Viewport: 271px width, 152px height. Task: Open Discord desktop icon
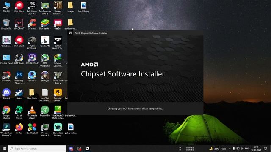click(x=6, y=94)
